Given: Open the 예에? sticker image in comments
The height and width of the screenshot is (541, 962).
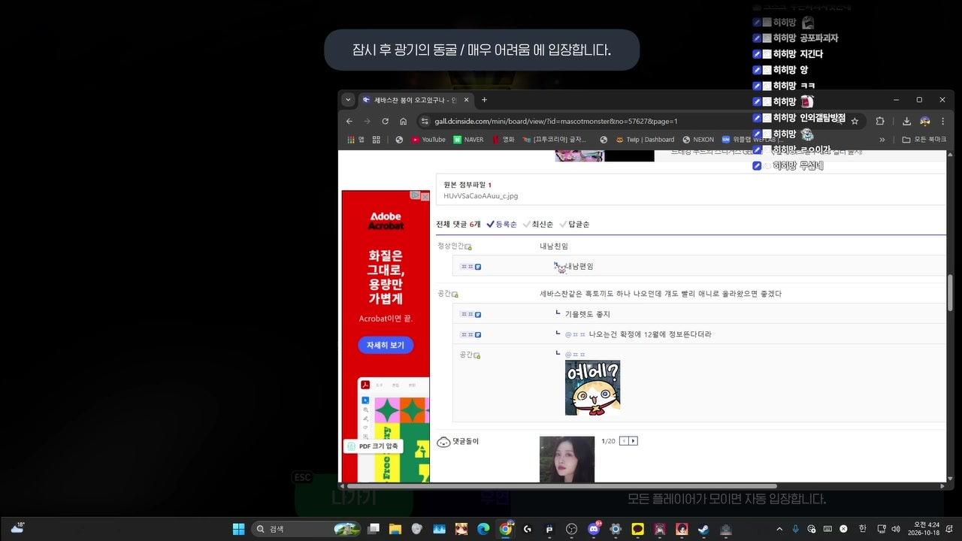Looking at the screenshot, I should [592, 388].
